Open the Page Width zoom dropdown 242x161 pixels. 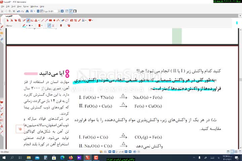tap(59, 11)
